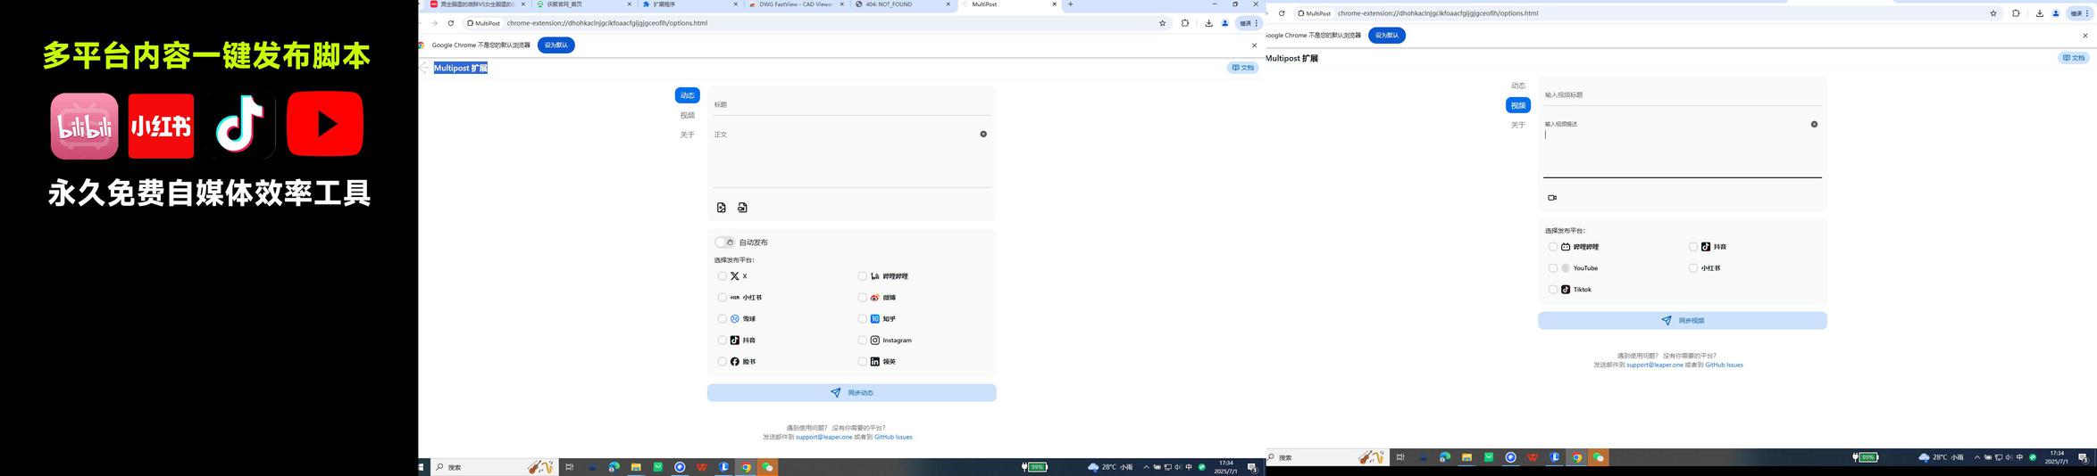Clear the 正文 field using its circled X
2097x476 pixels.
tap(983, 135)
